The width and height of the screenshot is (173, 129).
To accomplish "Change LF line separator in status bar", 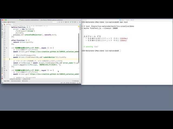I will 64,83.
